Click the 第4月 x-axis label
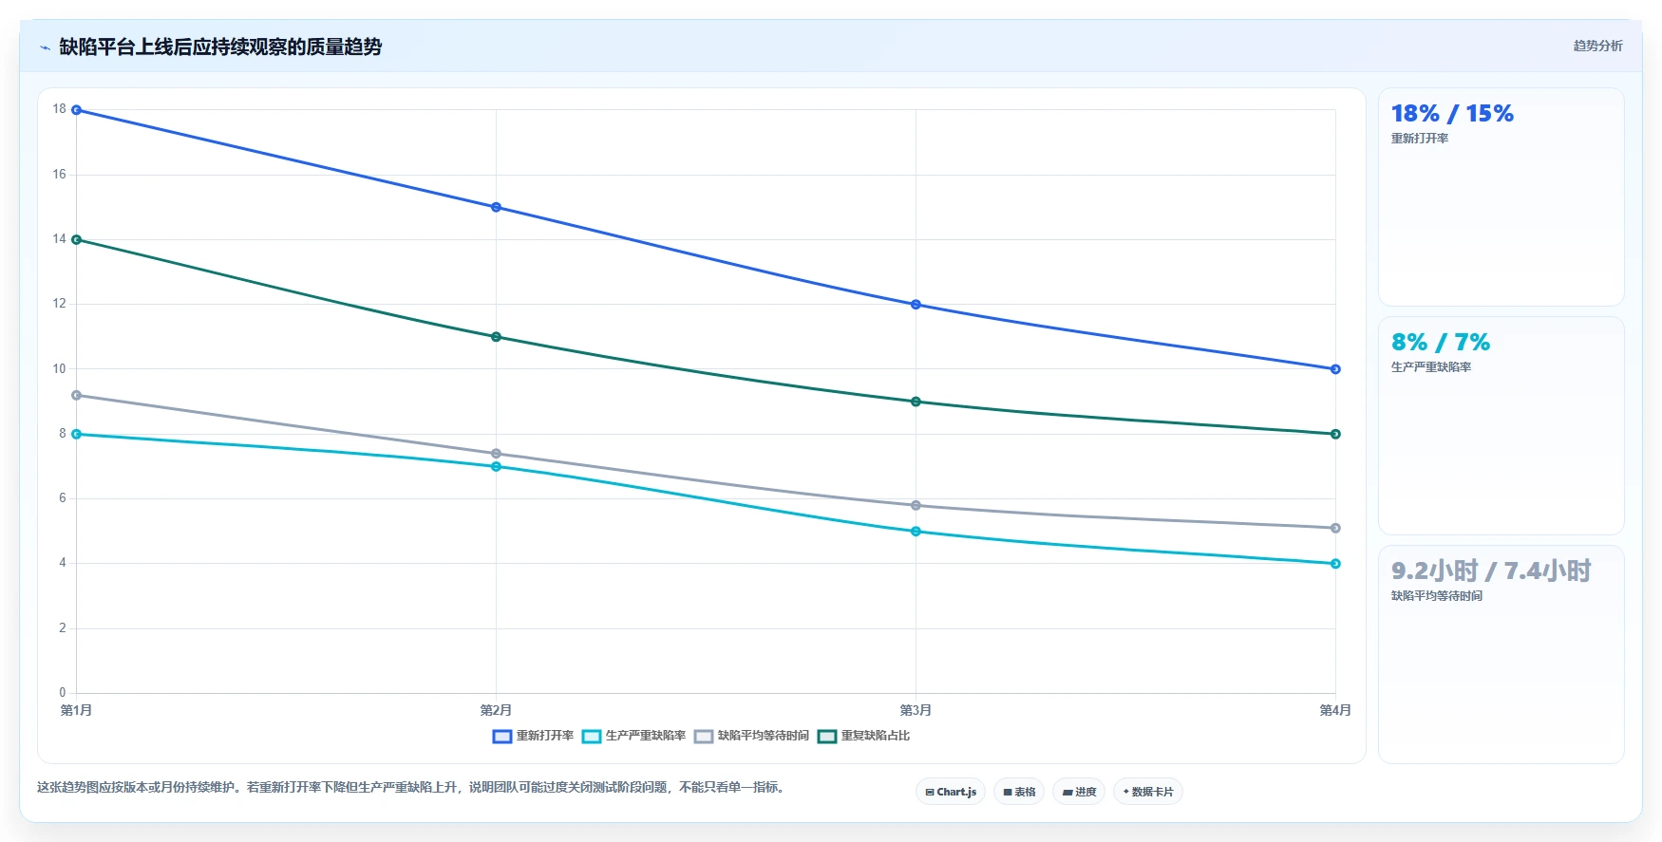This screenshot has width=1662, height=842. (1335, 710)
